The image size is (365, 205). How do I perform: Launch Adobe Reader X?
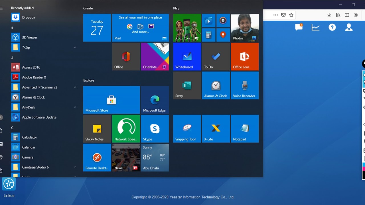[44, 77]
